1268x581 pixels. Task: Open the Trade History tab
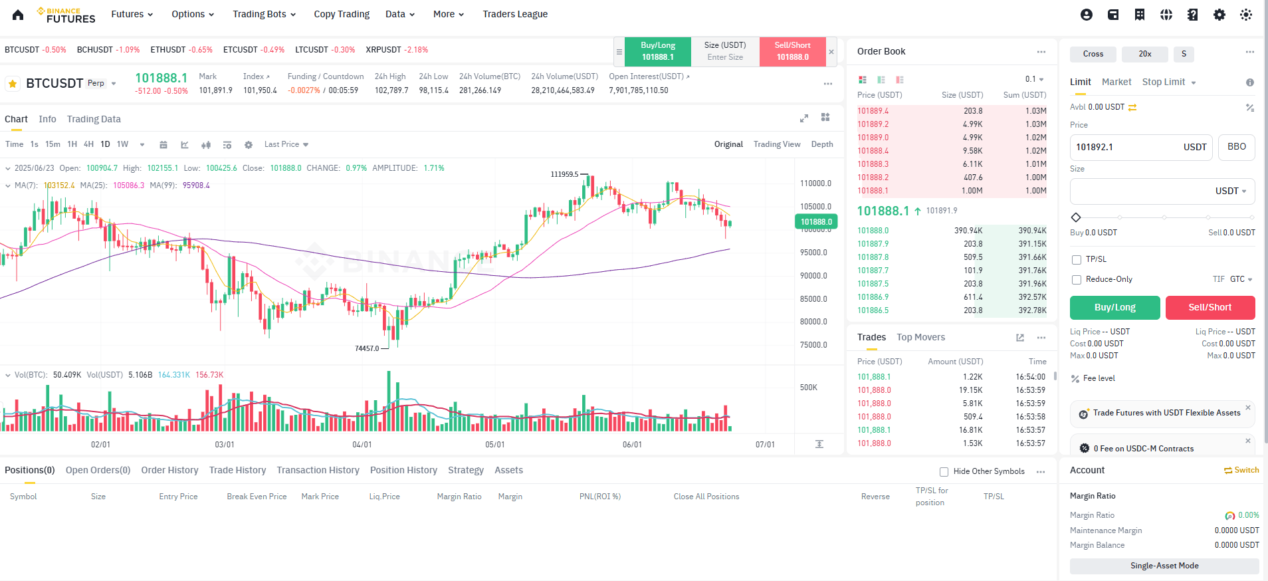click(x=237, y=470)
